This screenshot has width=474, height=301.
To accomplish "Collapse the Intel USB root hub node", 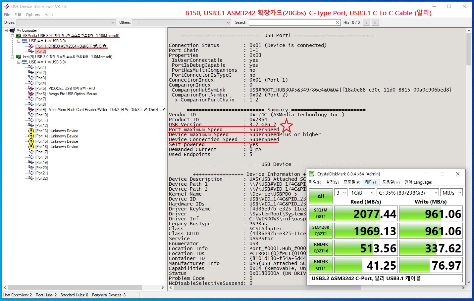I will click(19, 62).
